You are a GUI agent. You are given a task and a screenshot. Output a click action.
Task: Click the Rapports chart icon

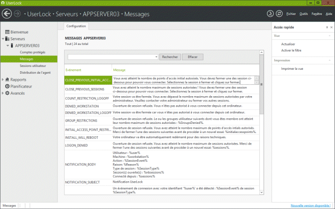(7, 79)
